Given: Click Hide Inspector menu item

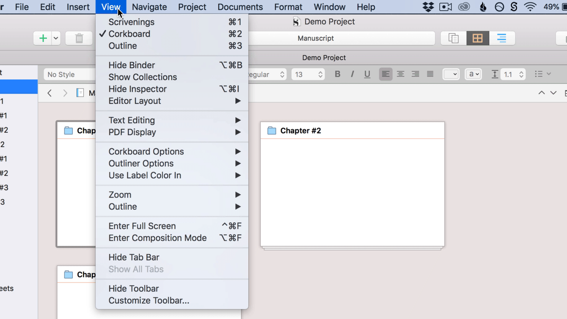Looking at the screenshot, I should [x=172, y=89].
